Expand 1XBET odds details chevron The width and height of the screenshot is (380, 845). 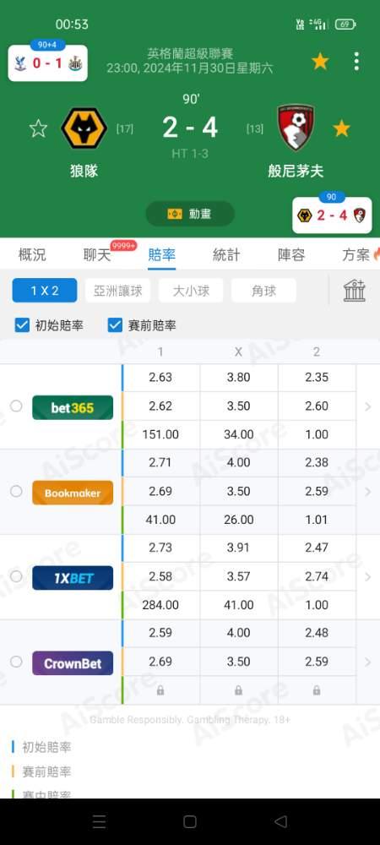tap(368, 576)
